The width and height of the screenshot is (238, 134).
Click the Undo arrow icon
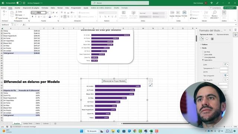pyautogui.click(x=4, y=12)
